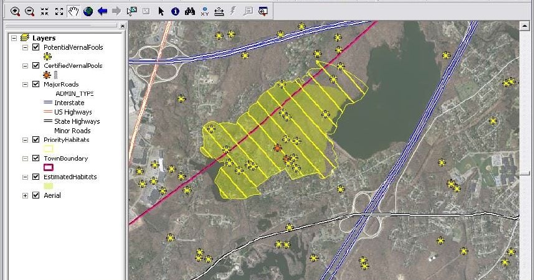Activate the Pan hand tool
535x280 pixels.
click(73, 11)
